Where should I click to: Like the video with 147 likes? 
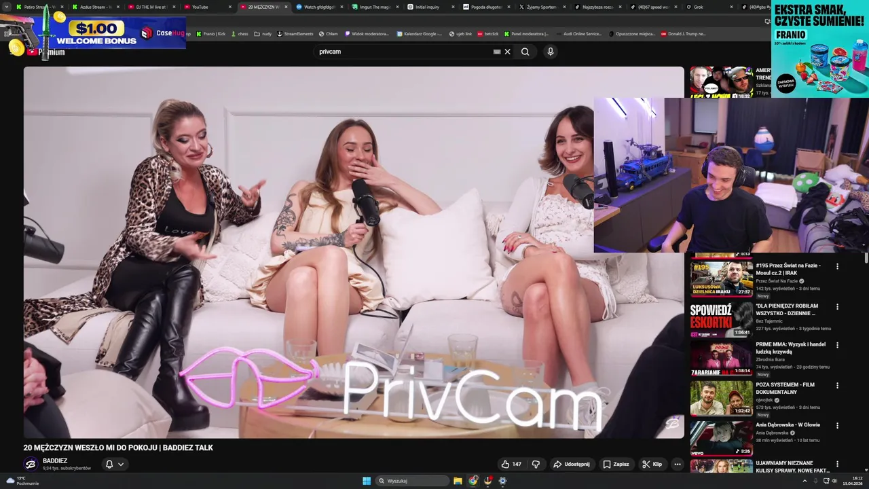pos(511,465)
